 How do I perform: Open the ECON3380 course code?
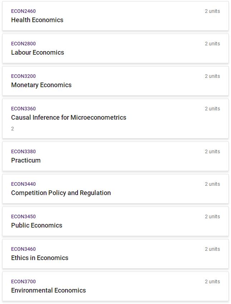point(23,151)
